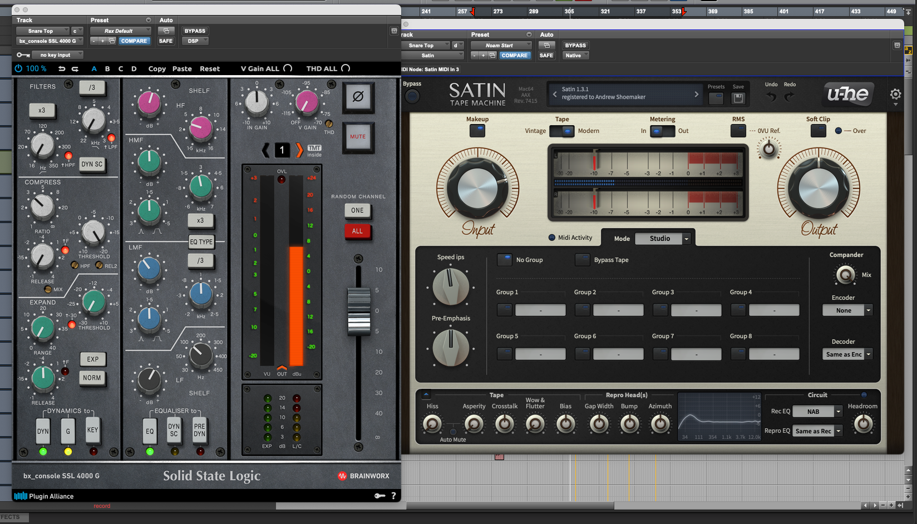Open the Noam Start preset dropdown in Satin
Image resolution: width=917 pixels, height=524 pixels.
pos(501,46)
